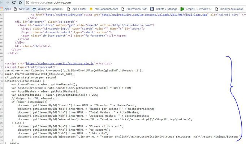Click the Graphs bookmark green icon
Screen dimensions: 246x144
point(182,9)
